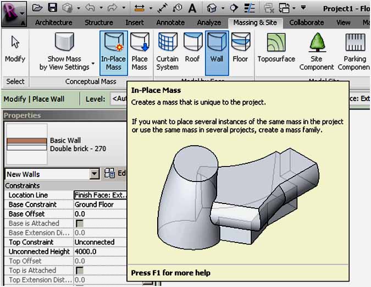
Task: Open the Default 3D View icon
Action: [x=212, y=8]
